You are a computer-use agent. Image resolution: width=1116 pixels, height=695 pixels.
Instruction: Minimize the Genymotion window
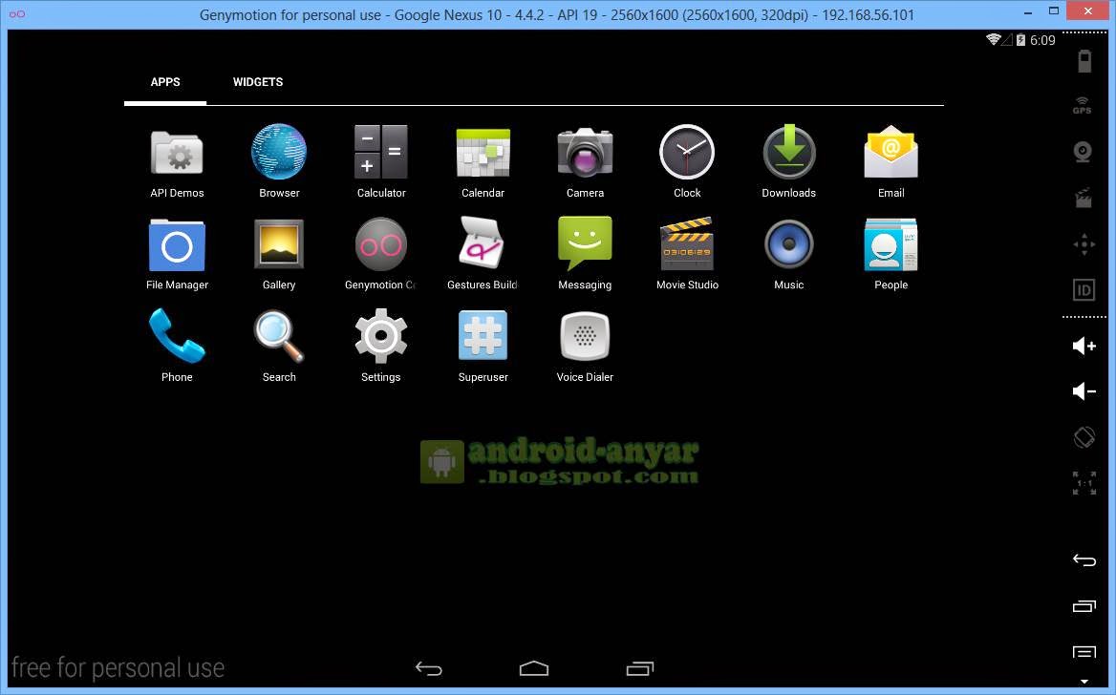click(x=1028, y=12)
